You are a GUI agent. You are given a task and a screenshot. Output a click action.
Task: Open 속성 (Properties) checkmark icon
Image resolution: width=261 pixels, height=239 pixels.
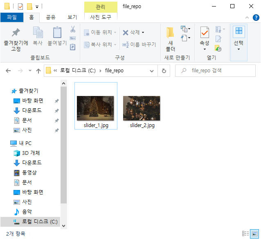click(205, 32)
